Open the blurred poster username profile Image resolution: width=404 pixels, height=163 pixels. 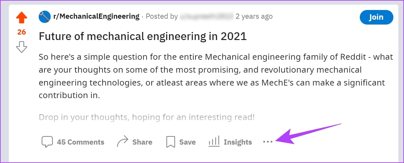207,16
